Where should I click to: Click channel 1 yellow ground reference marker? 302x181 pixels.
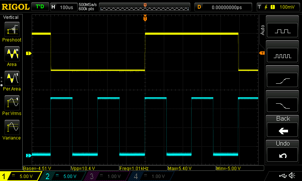(29, 53)
